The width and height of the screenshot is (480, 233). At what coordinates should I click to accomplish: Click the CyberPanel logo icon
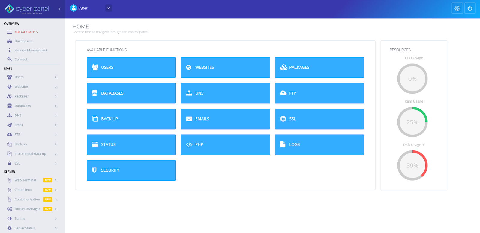(10, 9)
